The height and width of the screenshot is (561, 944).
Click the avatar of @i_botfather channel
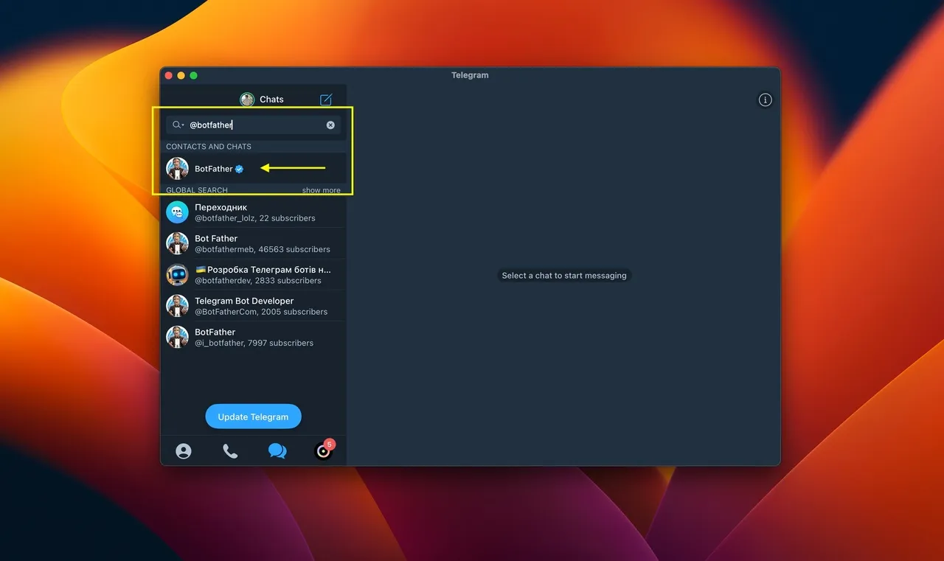pyautogui.click(x=177, y=337)
